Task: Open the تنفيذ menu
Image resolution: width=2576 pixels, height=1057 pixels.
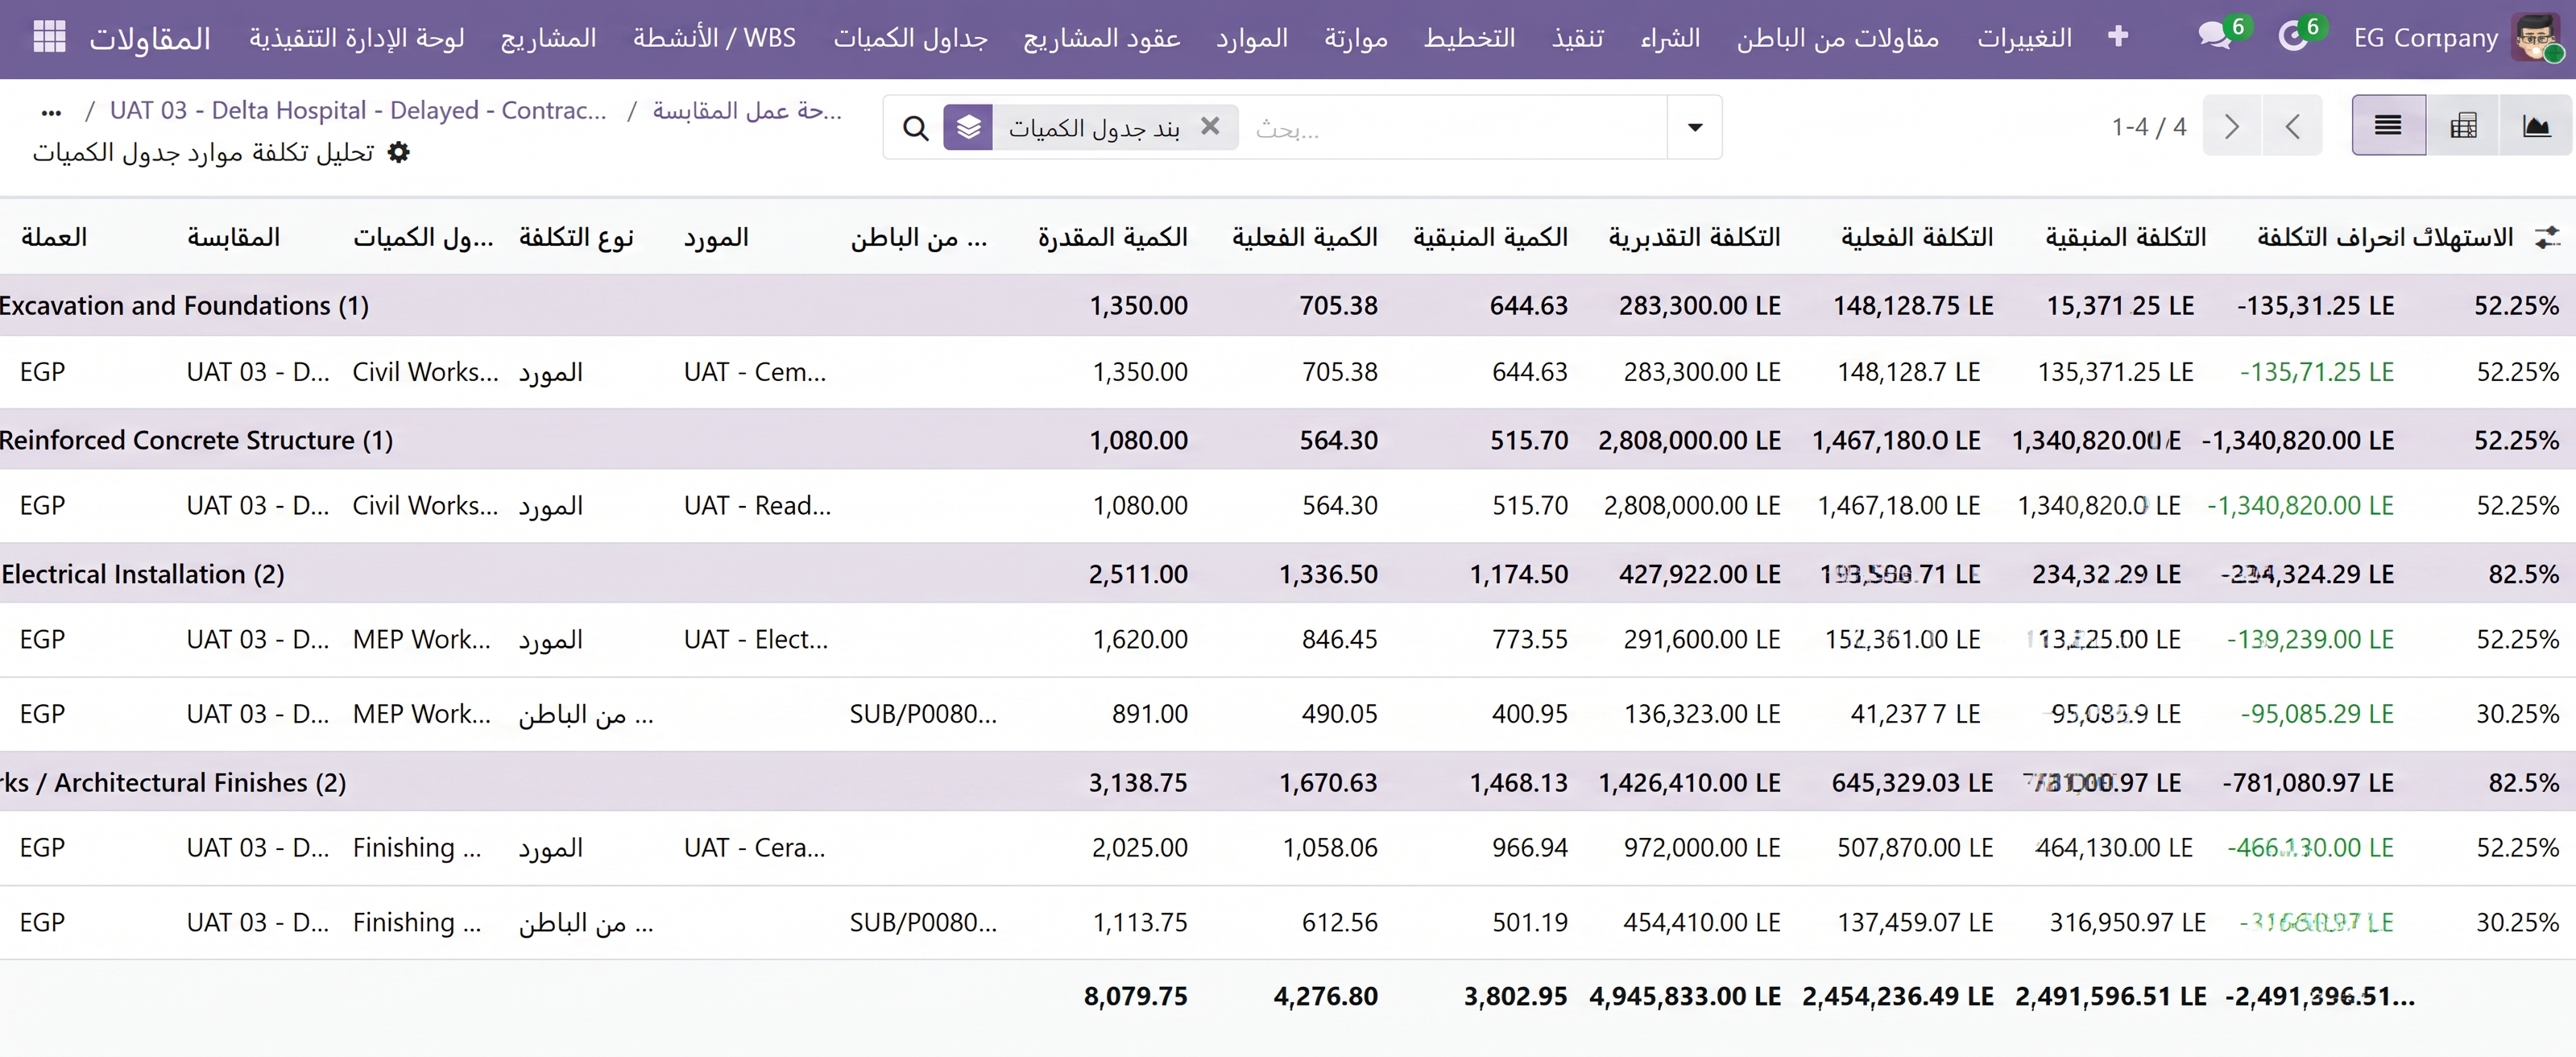Action: click(1578, 38)
